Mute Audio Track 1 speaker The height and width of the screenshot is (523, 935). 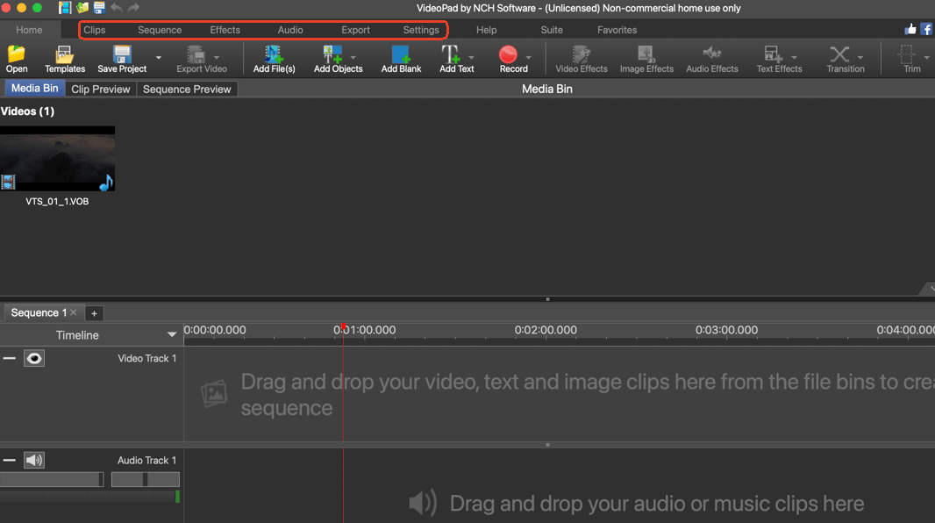34,460
